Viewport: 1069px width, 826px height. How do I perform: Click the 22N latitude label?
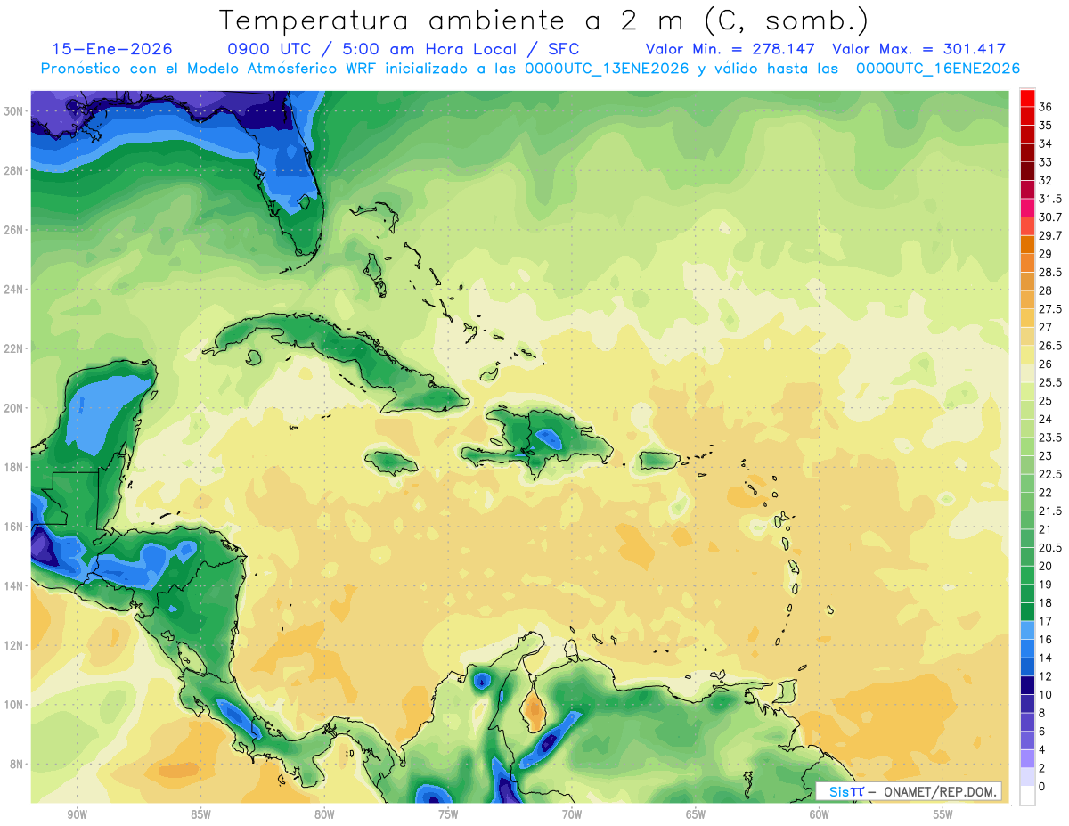coord(13,348)
